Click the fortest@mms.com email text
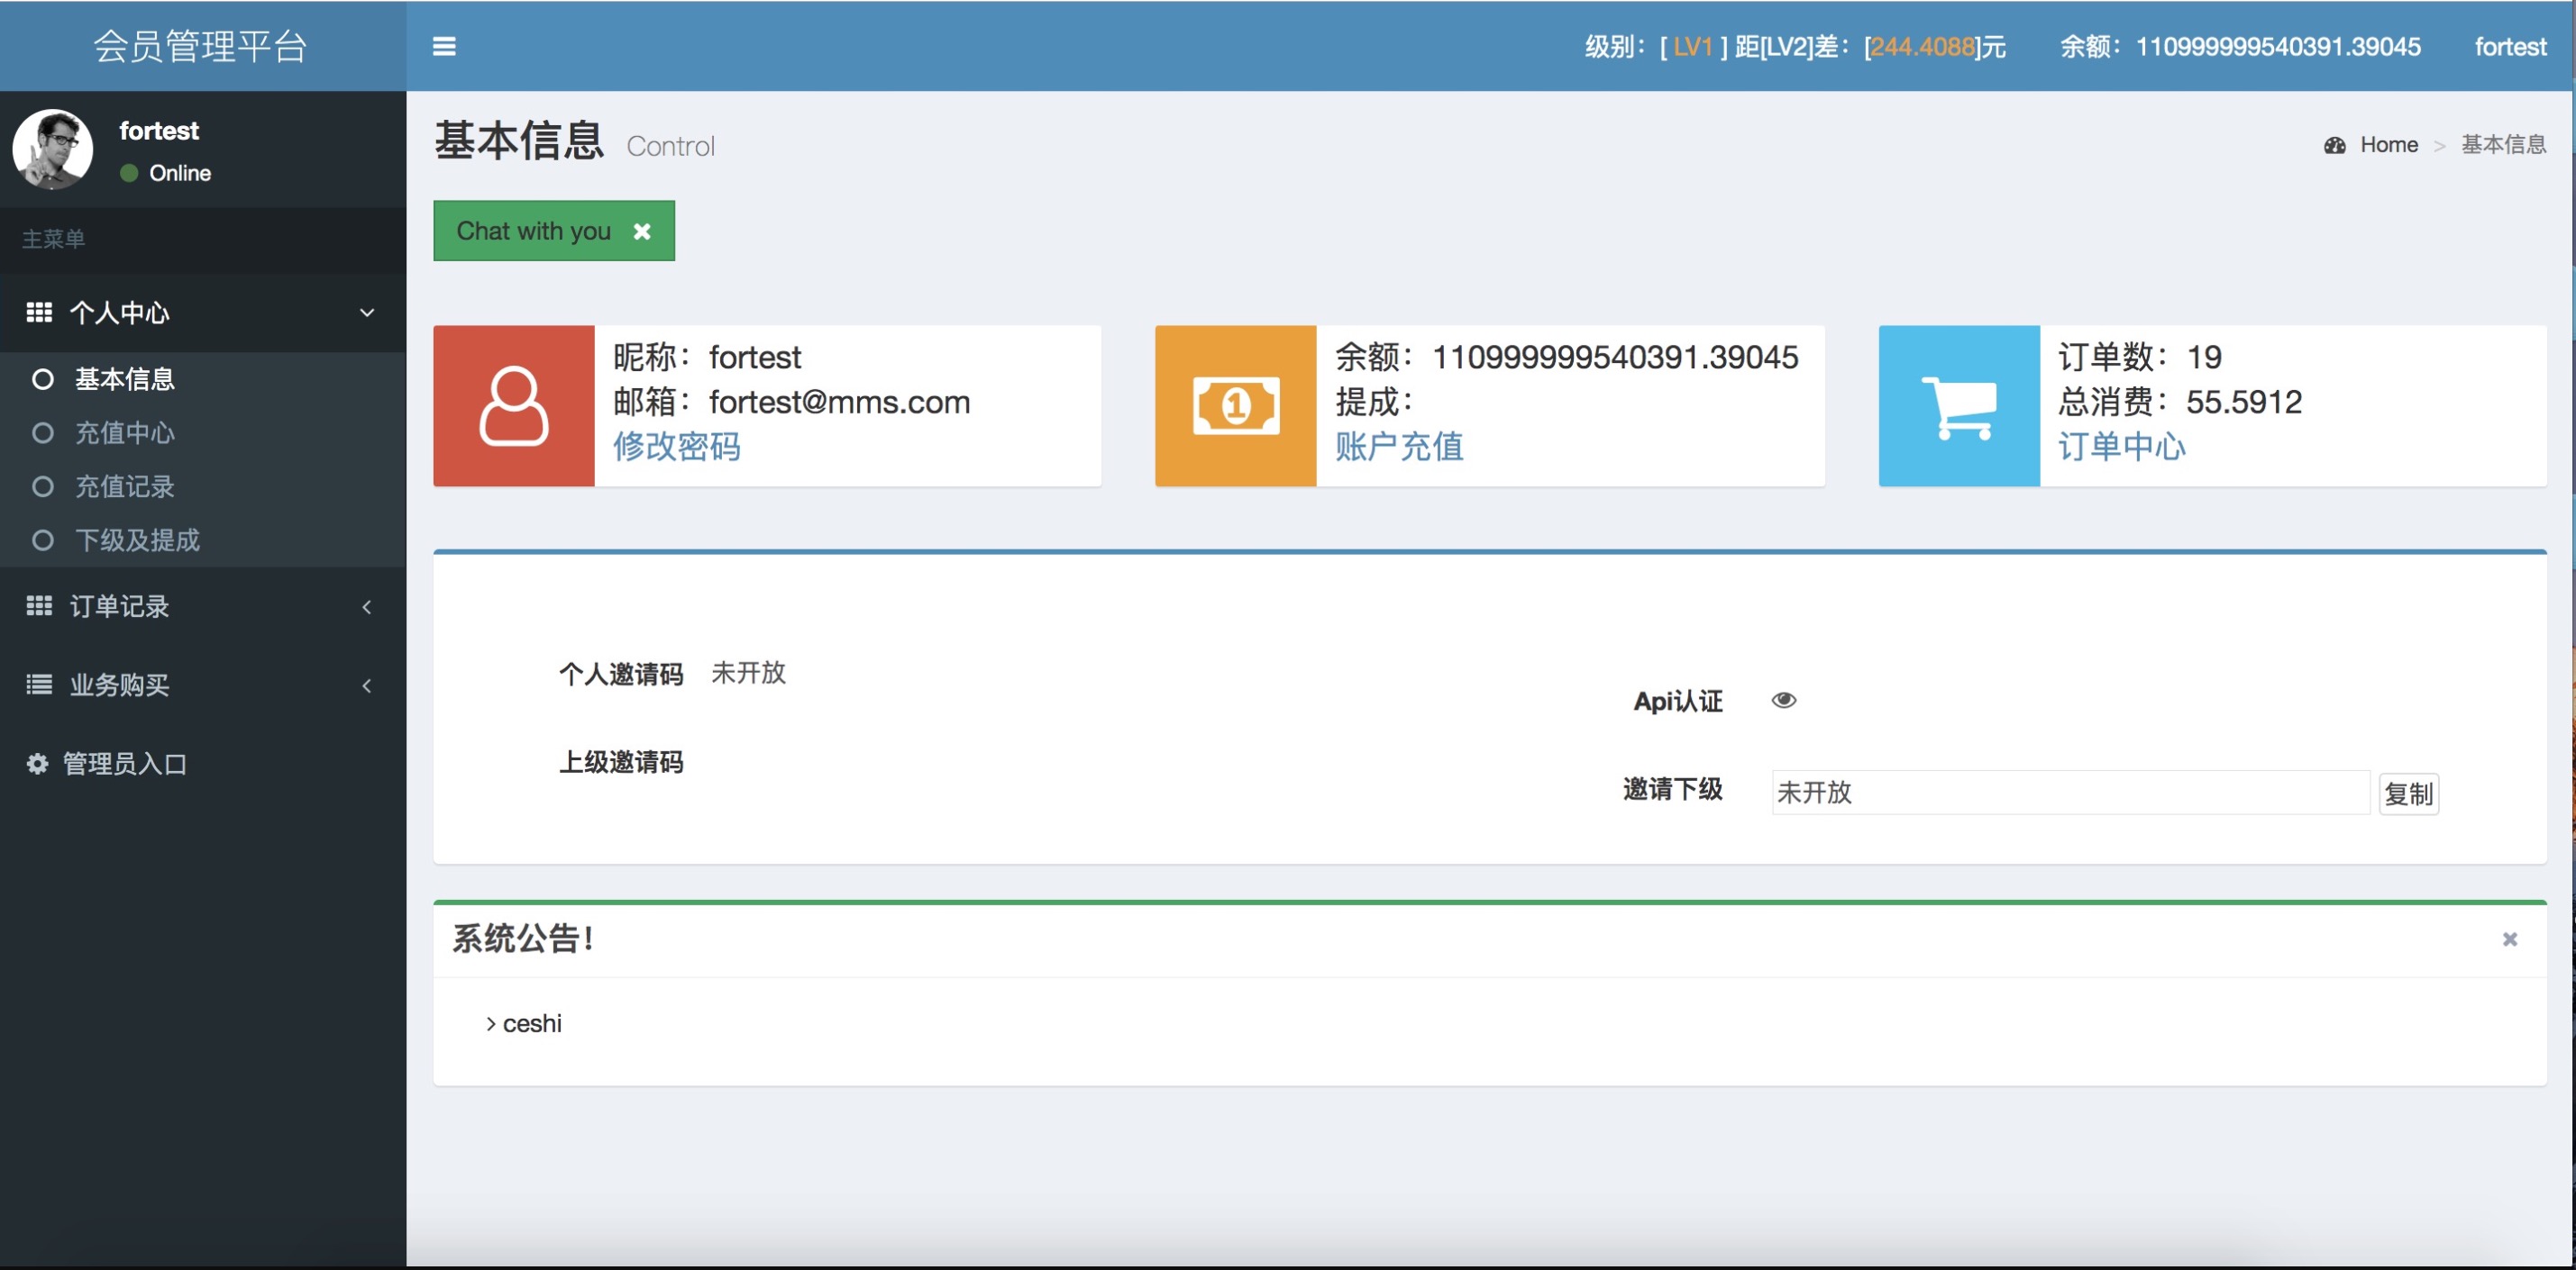This screenshot has height=1270, width=2576. (840, 402)
